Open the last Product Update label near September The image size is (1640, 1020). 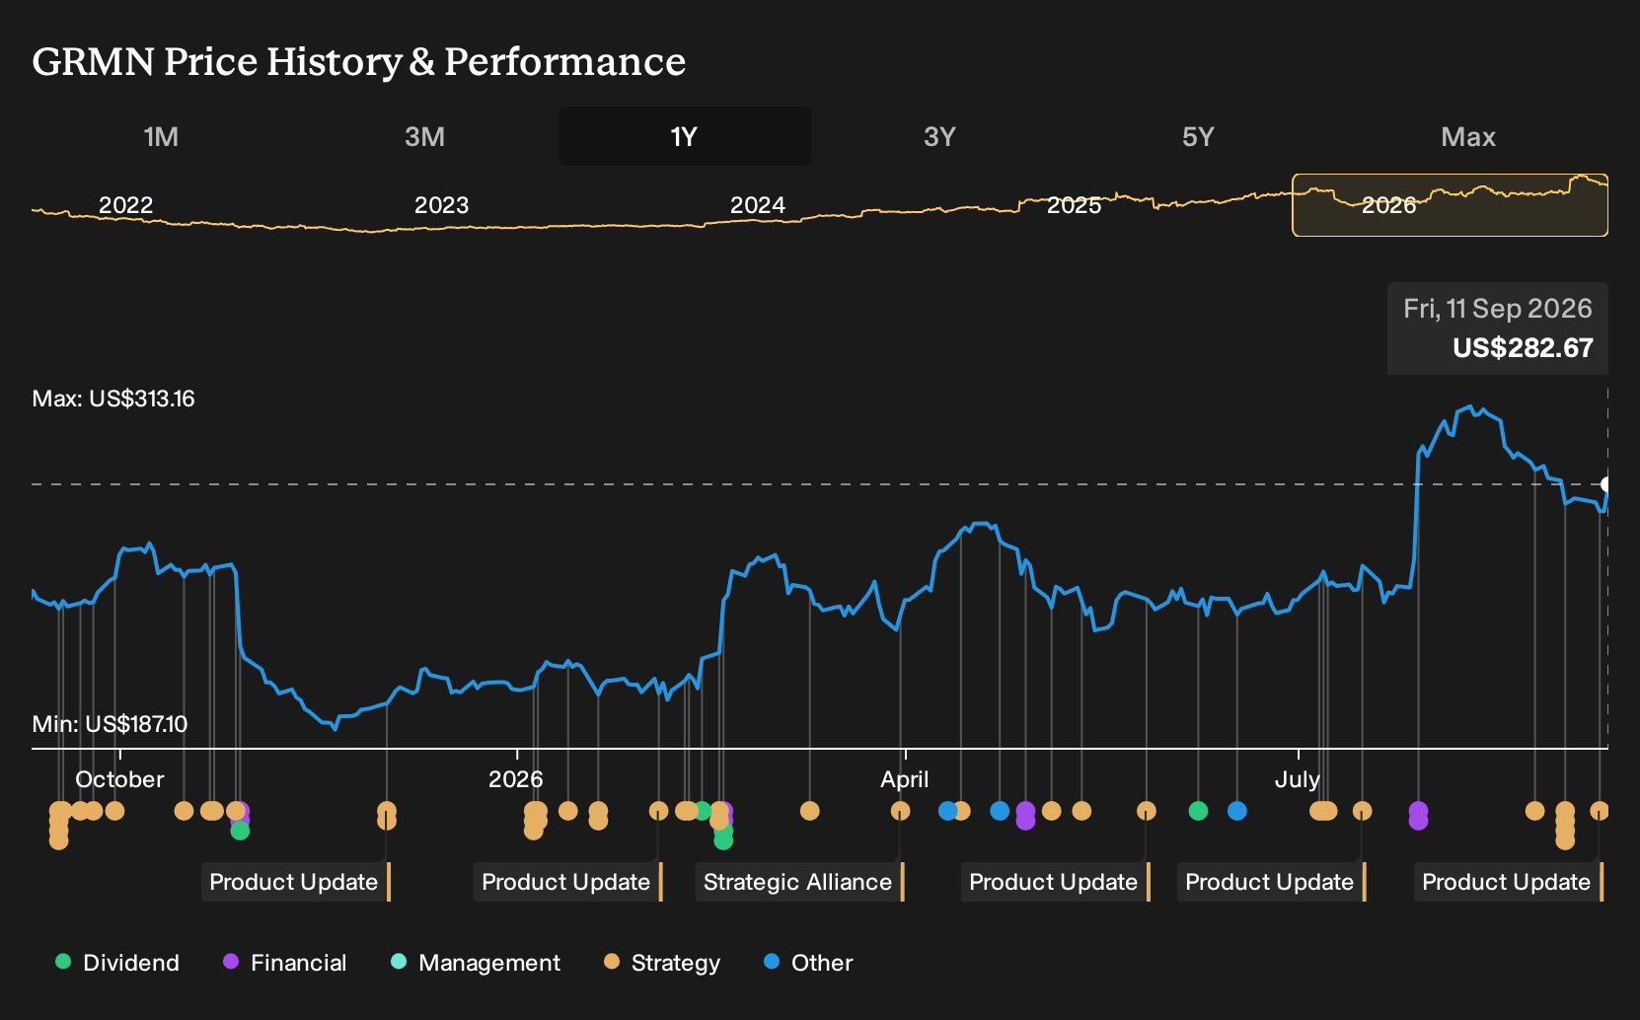tap(1509, 882)
